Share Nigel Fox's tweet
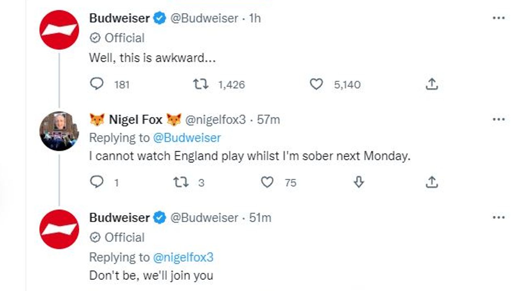 (432, 182)
